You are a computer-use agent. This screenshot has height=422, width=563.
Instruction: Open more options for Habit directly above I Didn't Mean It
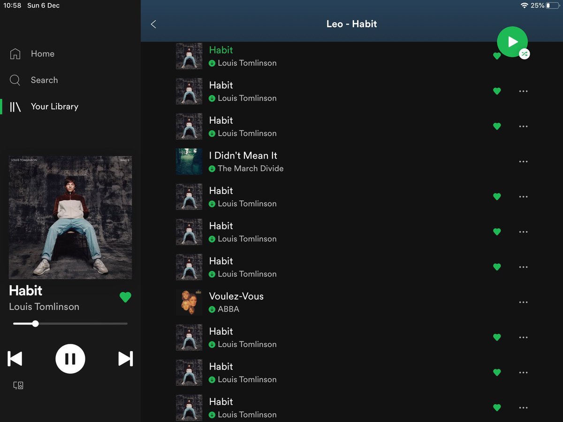click(524, 127)
